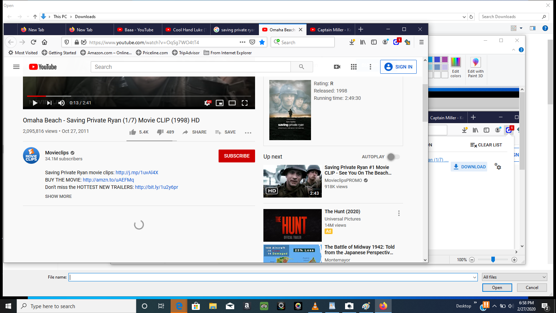This screenshot has height=313, width=556.
Task: Enter fullscreen video mode
Action: click(x=245, y=103)
